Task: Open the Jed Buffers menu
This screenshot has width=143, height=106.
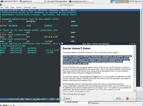Action: 42,10
